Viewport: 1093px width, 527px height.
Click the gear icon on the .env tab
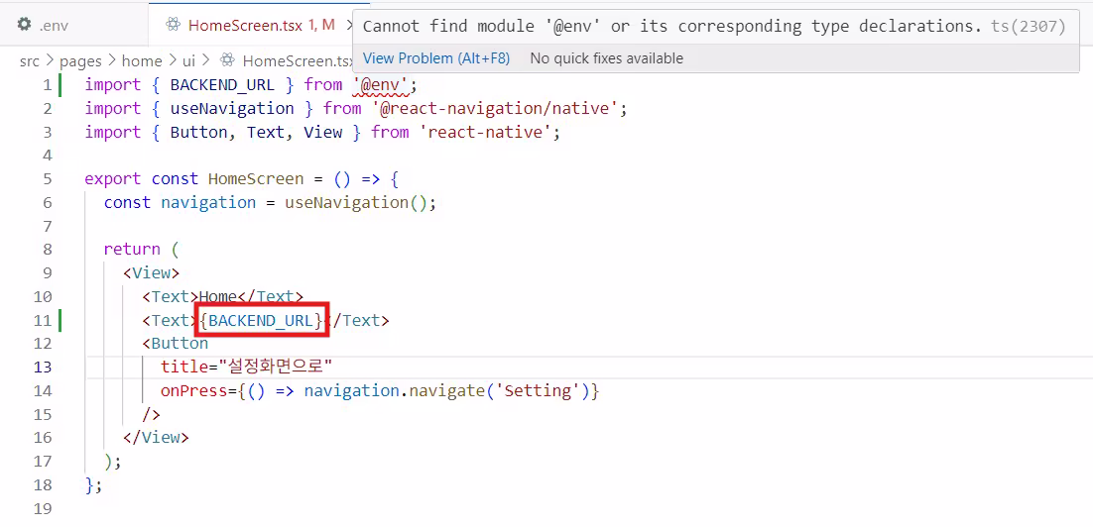point(25,24)
